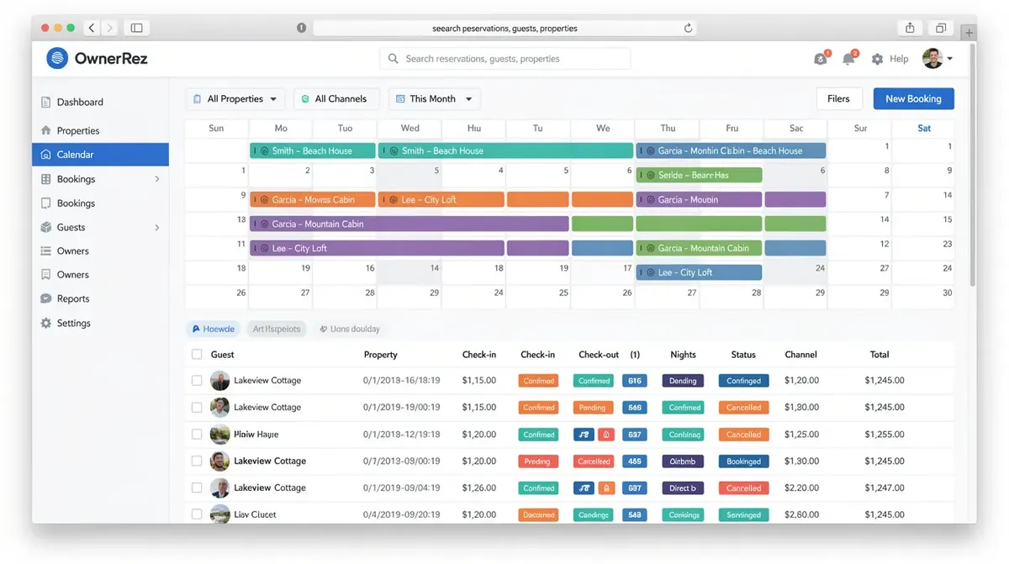Image resolution: width=1009 pixels, height=564 pixels.
Task: Click the browser share icon
Action: (910, 28)
